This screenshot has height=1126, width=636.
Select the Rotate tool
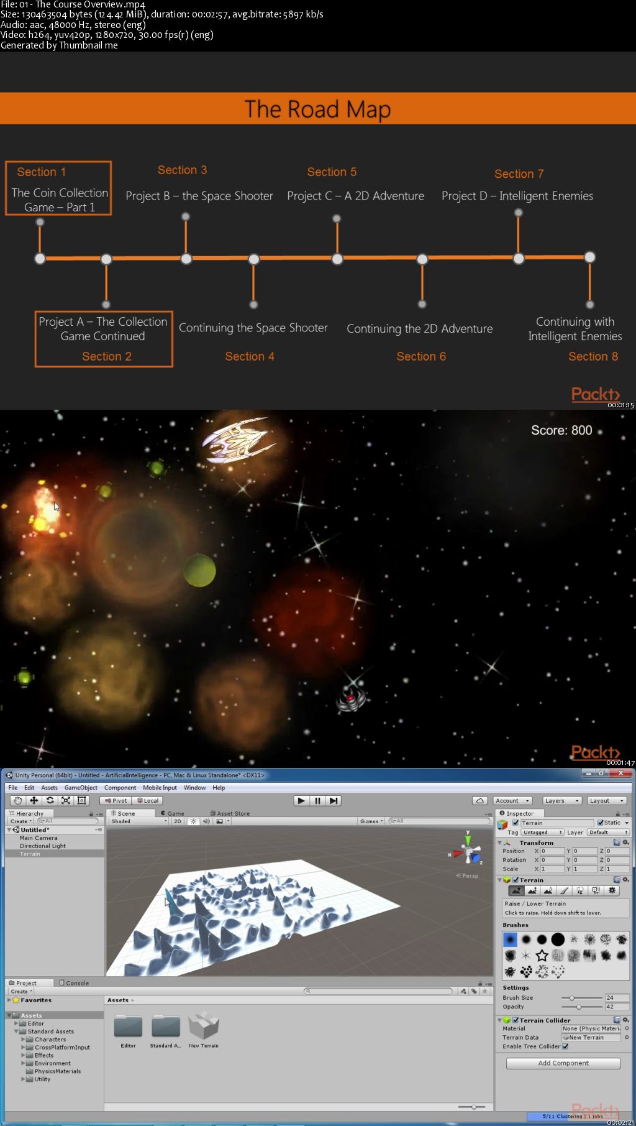point(50,800)
